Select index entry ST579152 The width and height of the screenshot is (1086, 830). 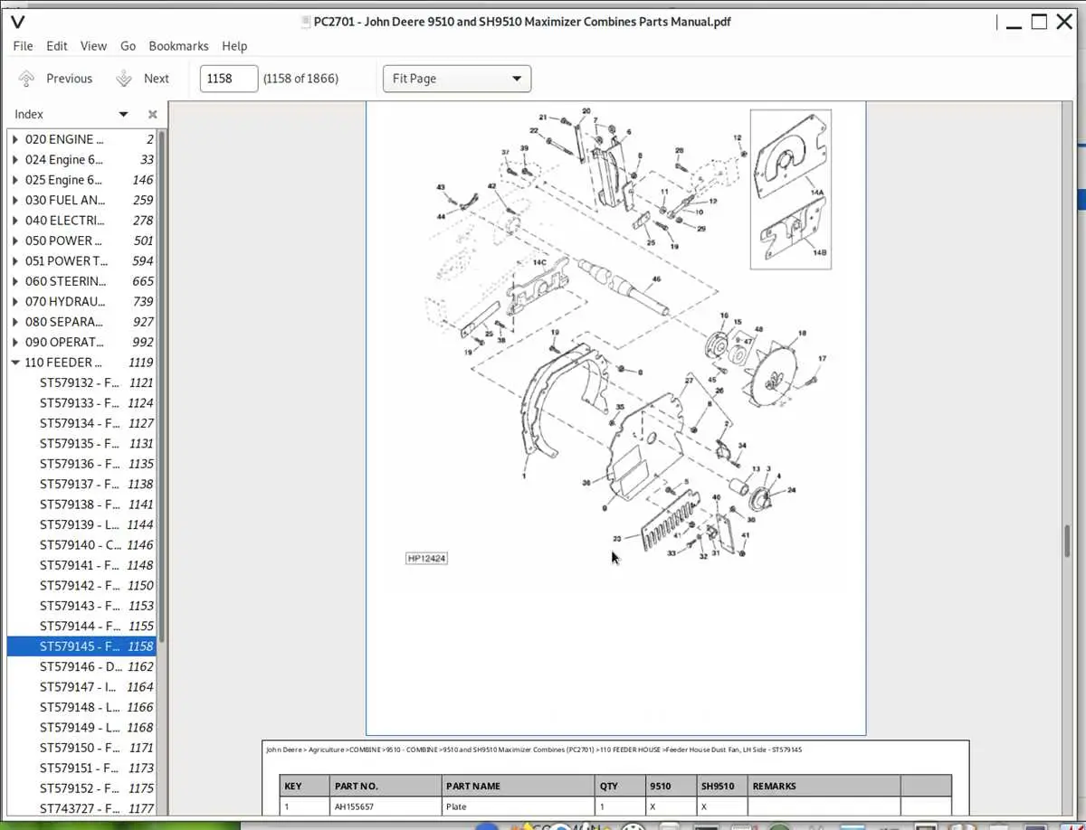tap(81, 788)
